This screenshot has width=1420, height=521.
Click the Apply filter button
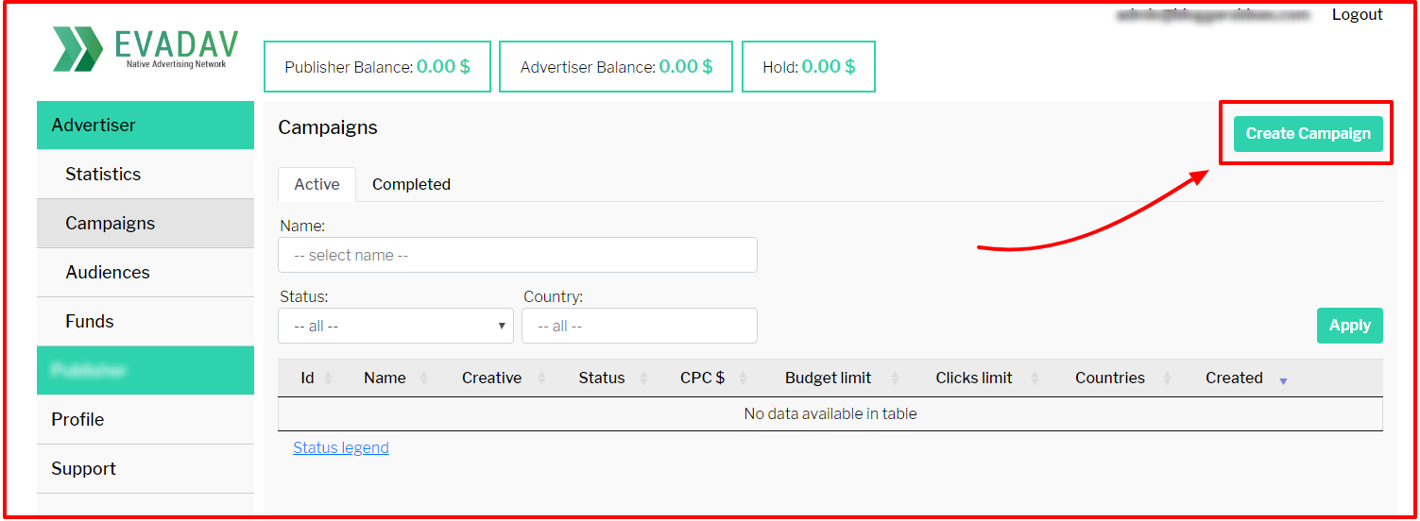[1349, 326]
